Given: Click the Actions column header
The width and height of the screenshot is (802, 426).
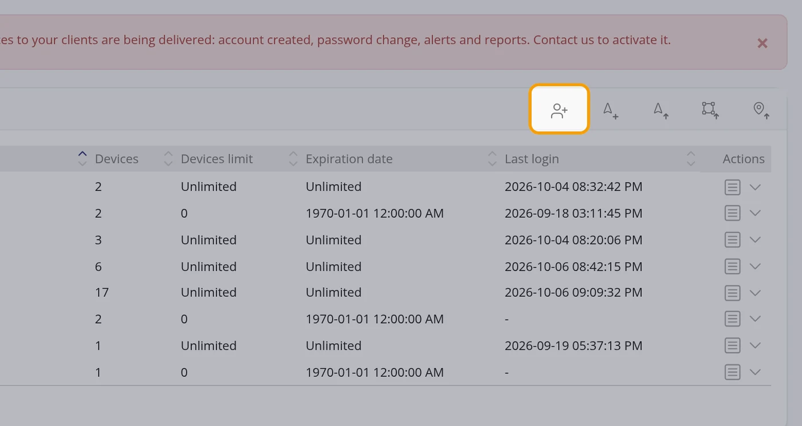Looking at the screenshot, I should [x=744, y=159].
